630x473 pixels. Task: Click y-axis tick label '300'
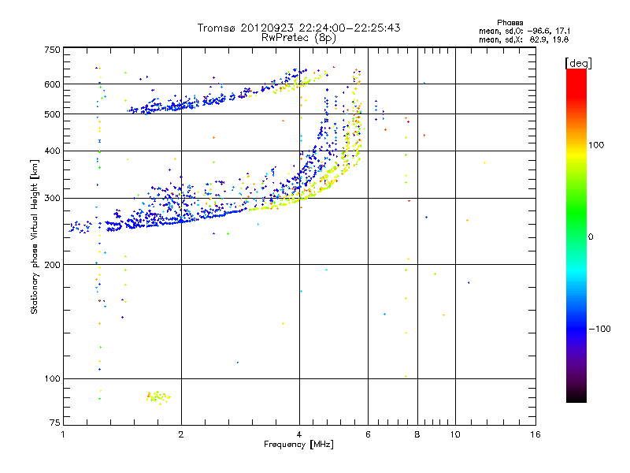(x=52, y=198)
